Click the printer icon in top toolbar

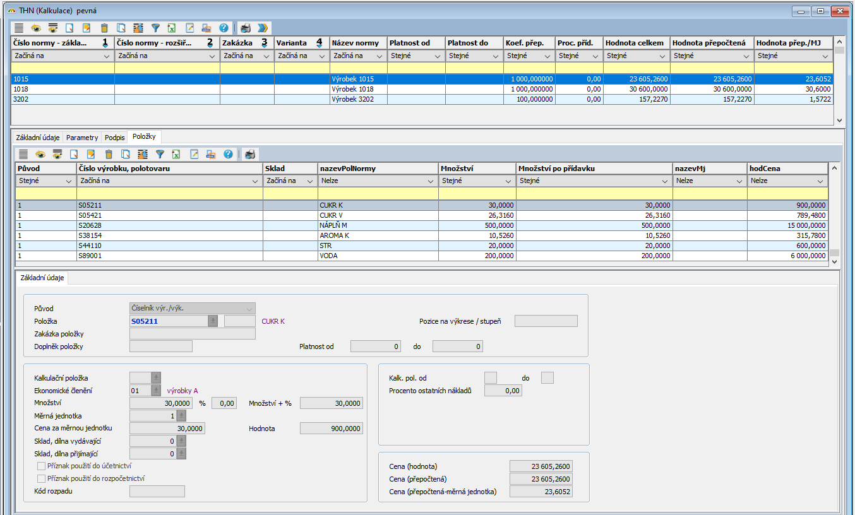click(246, 28)
